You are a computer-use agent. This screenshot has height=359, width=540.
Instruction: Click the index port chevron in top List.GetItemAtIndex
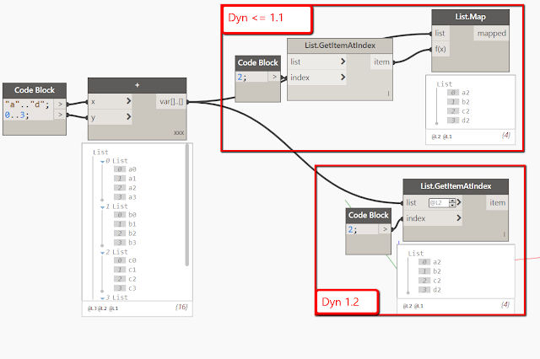pyautogui.click(x=343, y=77)
